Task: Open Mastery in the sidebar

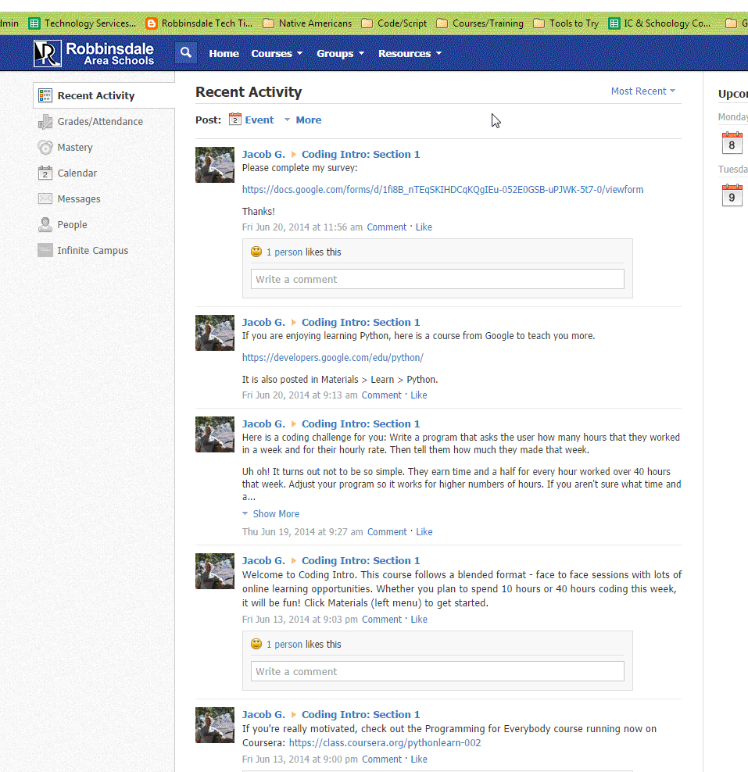Action: [x=65, y=147]
